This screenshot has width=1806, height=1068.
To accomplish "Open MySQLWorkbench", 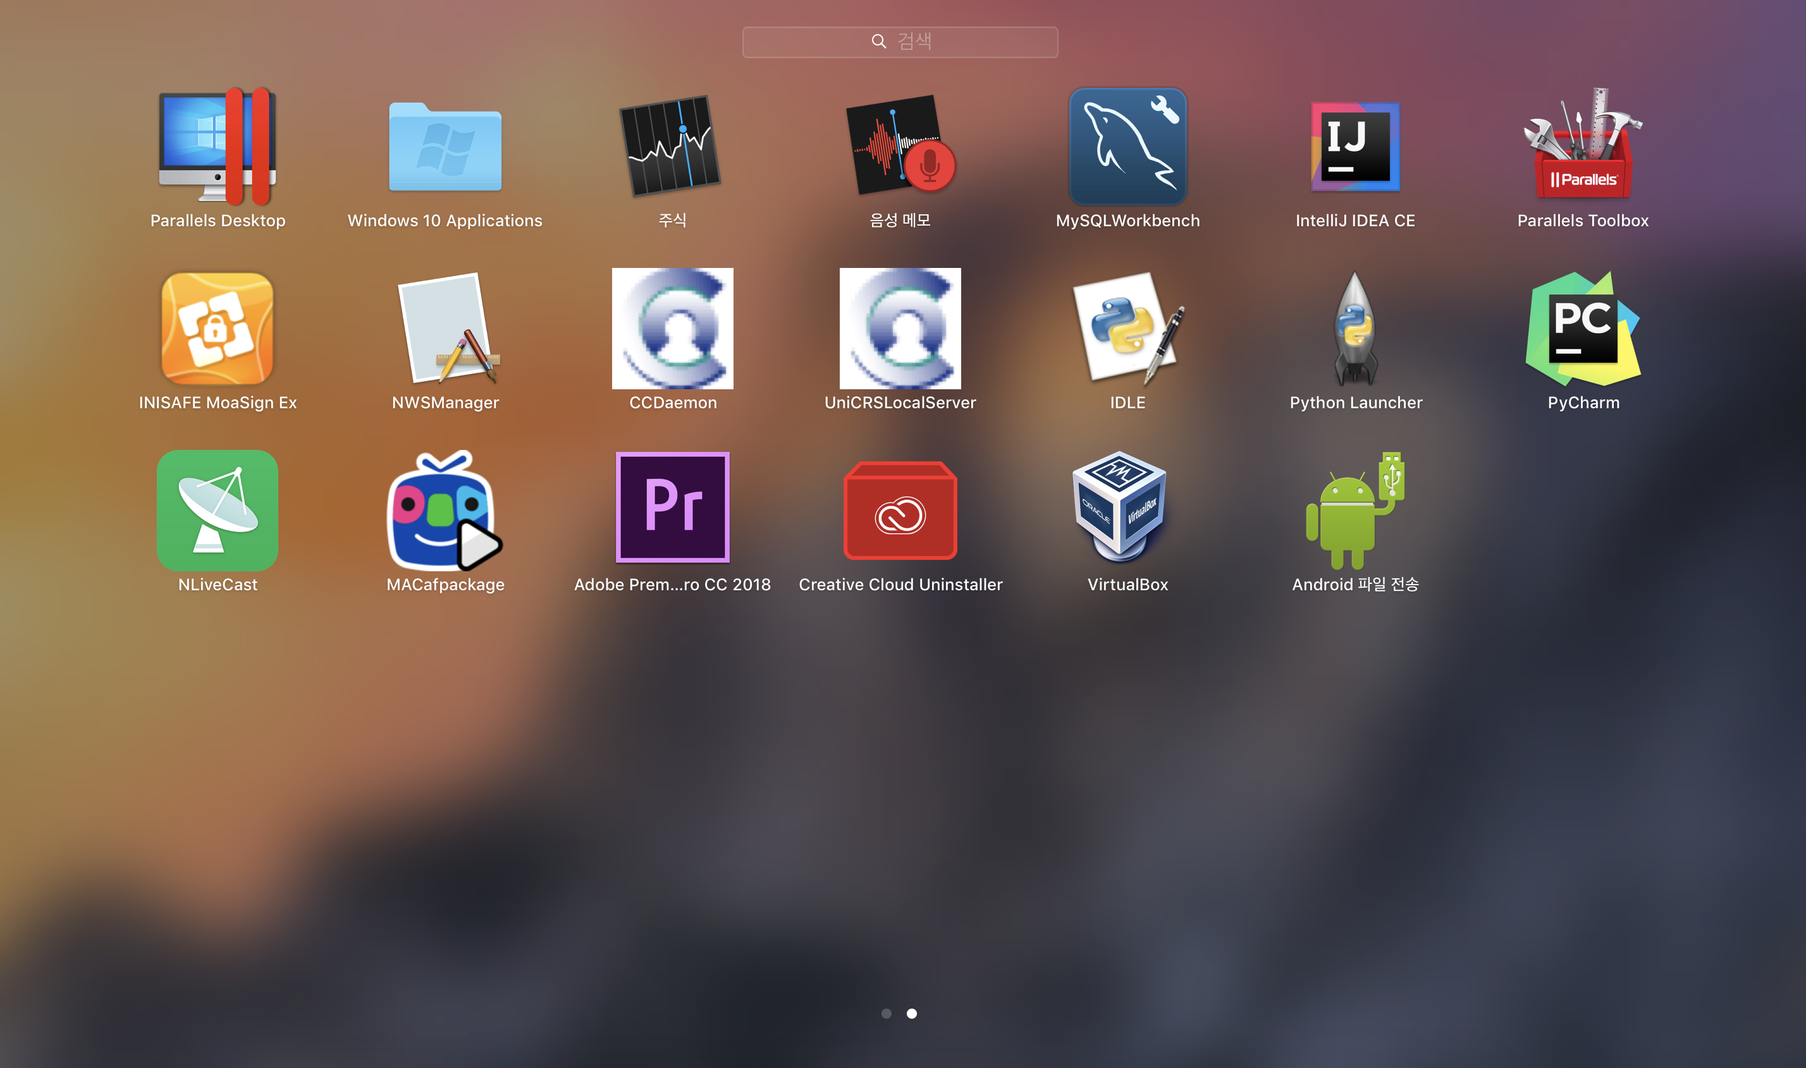I will pyautogui.click(x=1127, y=147).
